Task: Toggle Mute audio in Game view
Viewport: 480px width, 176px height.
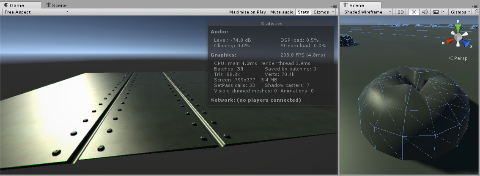Action: [x=282, y=12]
